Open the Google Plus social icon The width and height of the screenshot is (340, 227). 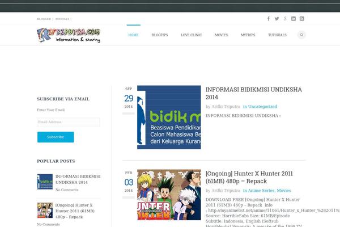[x=285, y=19]
